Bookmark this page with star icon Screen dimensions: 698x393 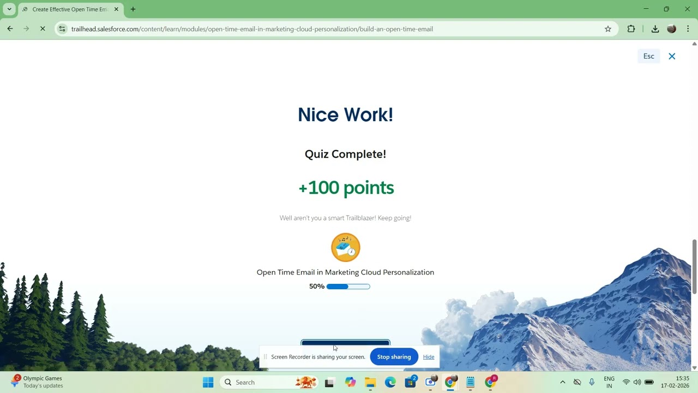click(608, 29)
